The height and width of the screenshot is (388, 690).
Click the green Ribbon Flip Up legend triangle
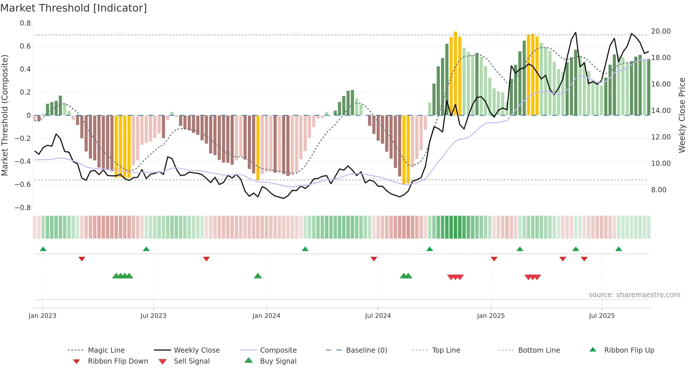tap(593, 349)
